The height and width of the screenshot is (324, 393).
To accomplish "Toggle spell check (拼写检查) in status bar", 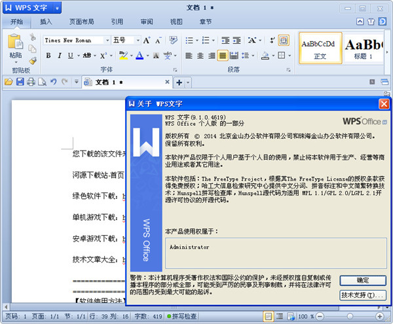I will [x=189, y=316].
